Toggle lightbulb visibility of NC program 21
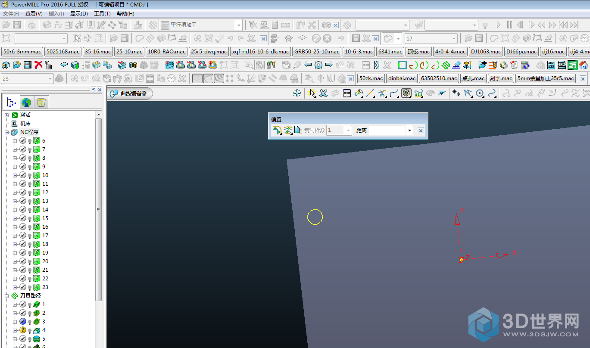 point(30,270)
